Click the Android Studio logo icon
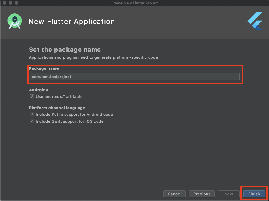This screenshot has width=269, height=201. [15, 21]
